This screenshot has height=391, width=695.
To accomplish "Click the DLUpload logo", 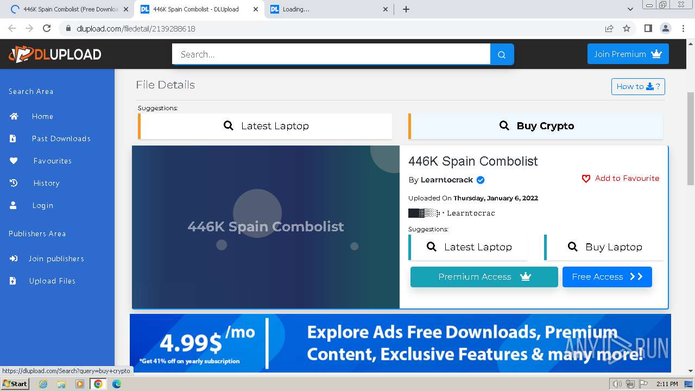I will pyautogui.click(x=55, y=54).
